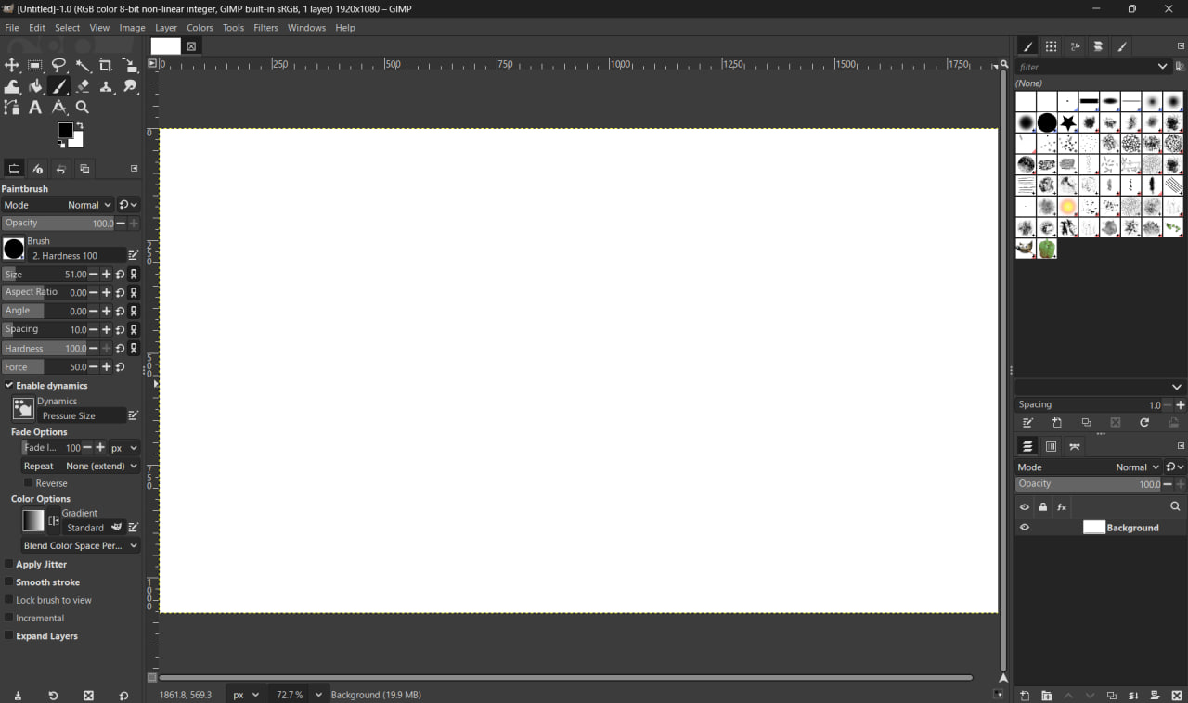Switch to the Eraser tool
This screenshot has width=1188, height=703.
pos(83,86)
